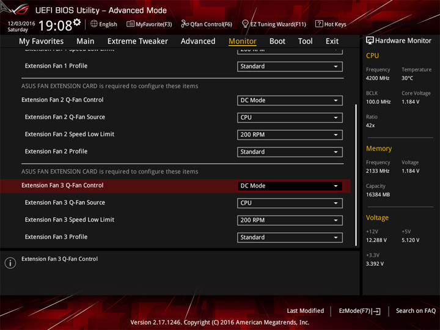Screen dimensions: 440x330
Task: Click the 12.288 V voltage reading
Action: 376,240
